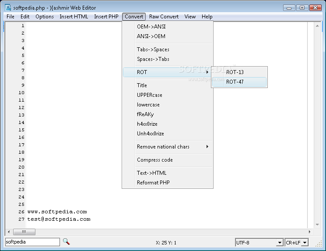Click the search field containing softpedia
The height and width of the screenshot is (251, 326).
[x=32, y=242]
